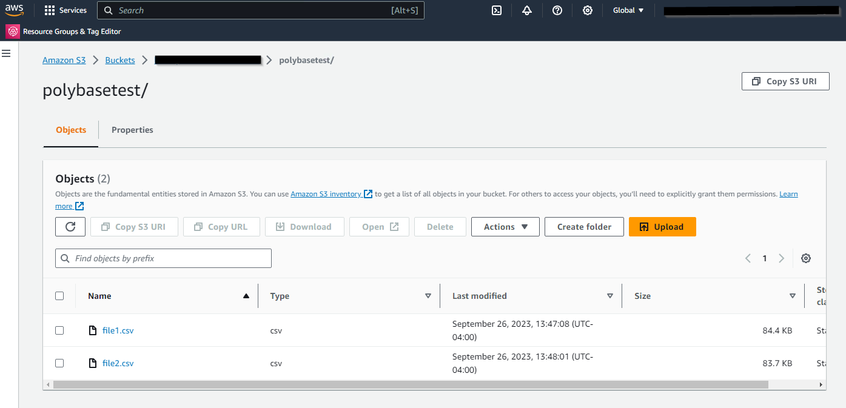Open AWS CloudShell from the top navigation
This screenshot has height=408, width=846.
click(x=496, y=10)
